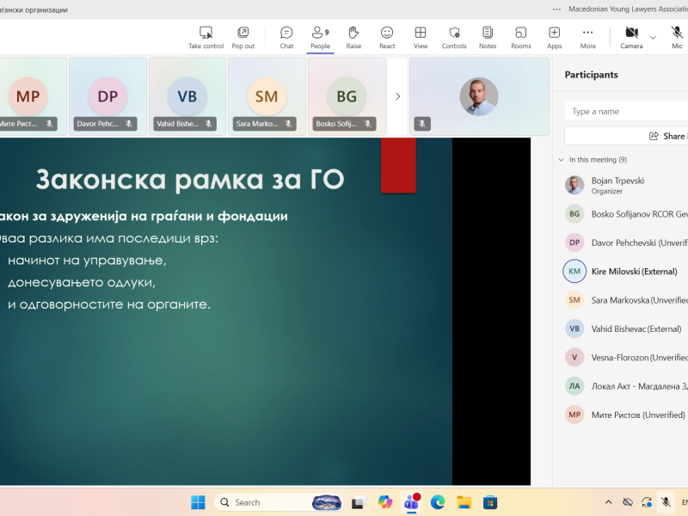This screenshot has width=688, height=516.
Task: Expand camera options dropdown arrow
Action: point(653,37)
